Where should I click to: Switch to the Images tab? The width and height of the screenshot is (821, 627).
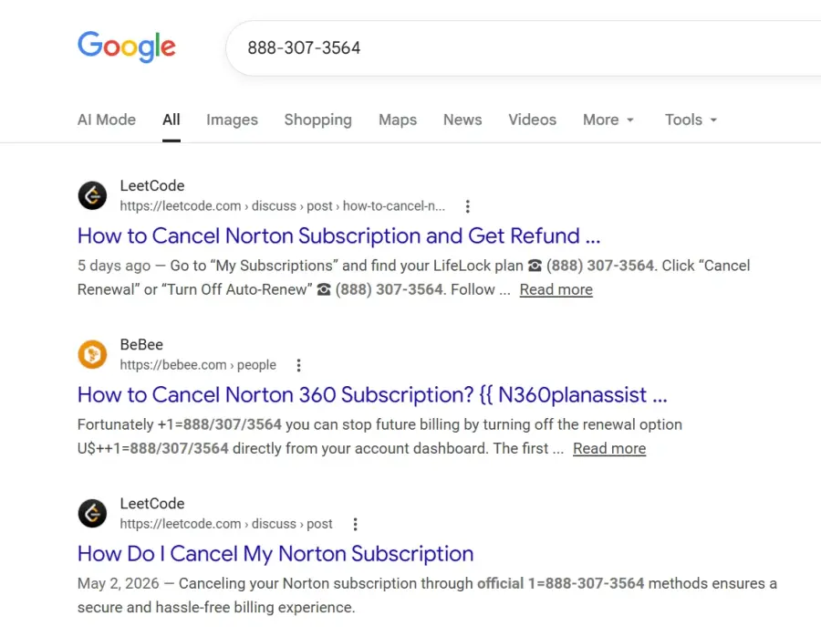[x=232, y=120]
